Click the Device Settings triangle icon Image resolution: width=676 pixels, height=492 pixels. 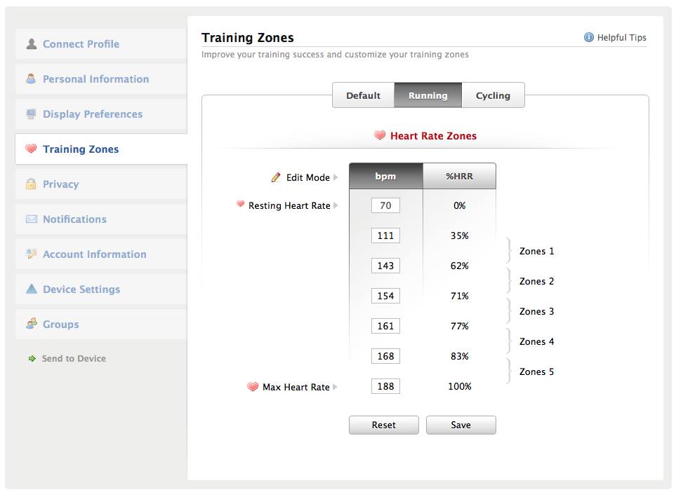(x=32, y=289)
